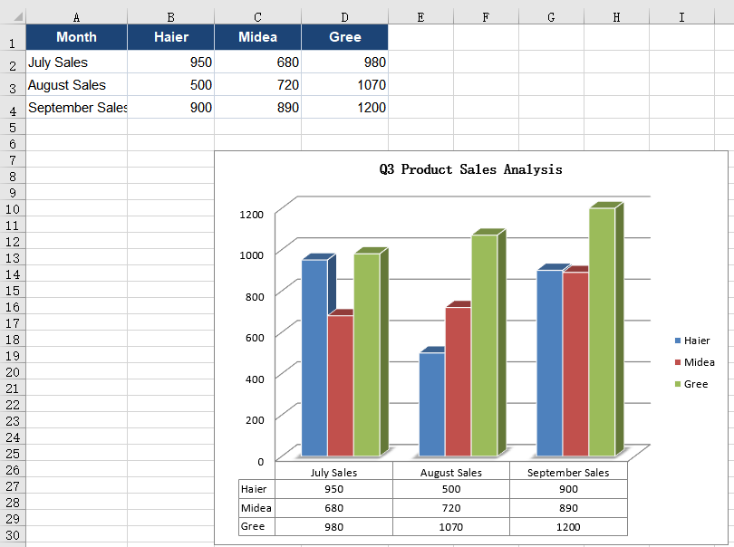734x547 pixels.
Task: Select the August Sales cell in column A
Action: (x=76, y=85)
